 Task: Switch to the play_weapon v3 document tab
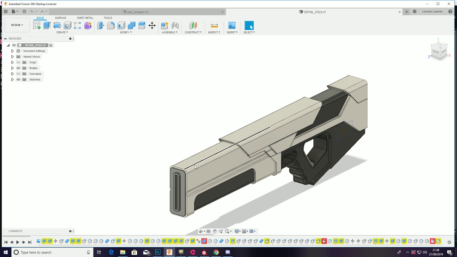point(136,12)
